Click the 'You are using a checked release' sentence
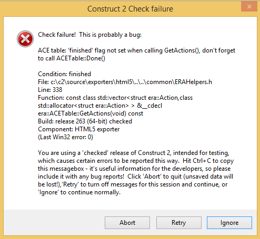This screenshot has height=239, width=260. (134, 153)
